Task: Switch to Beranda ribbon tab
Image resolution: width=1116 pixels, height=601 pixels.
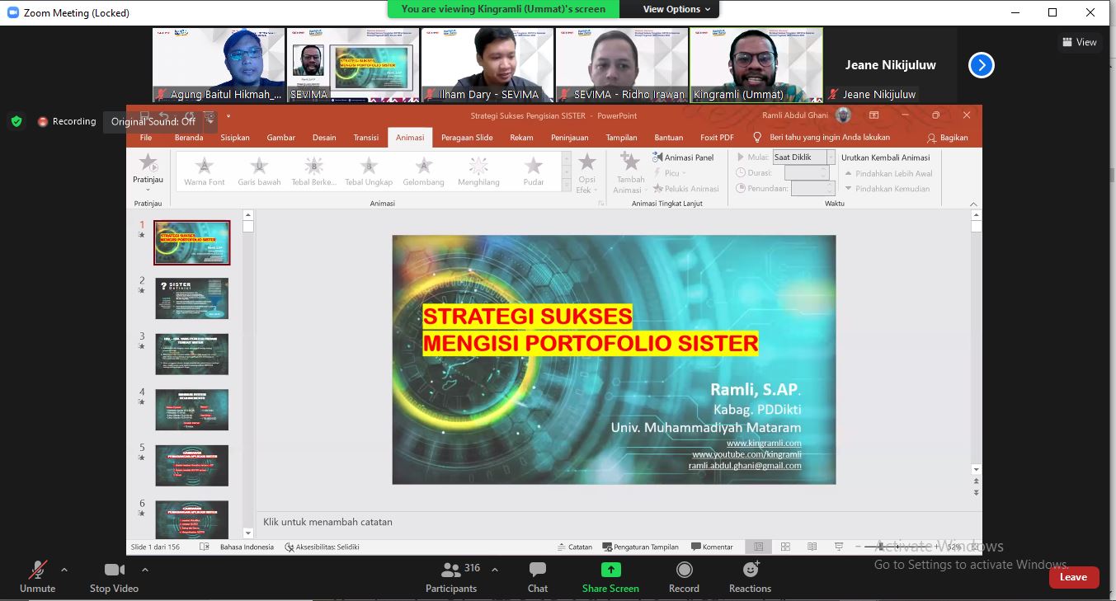Action: (x=189, y=138)
